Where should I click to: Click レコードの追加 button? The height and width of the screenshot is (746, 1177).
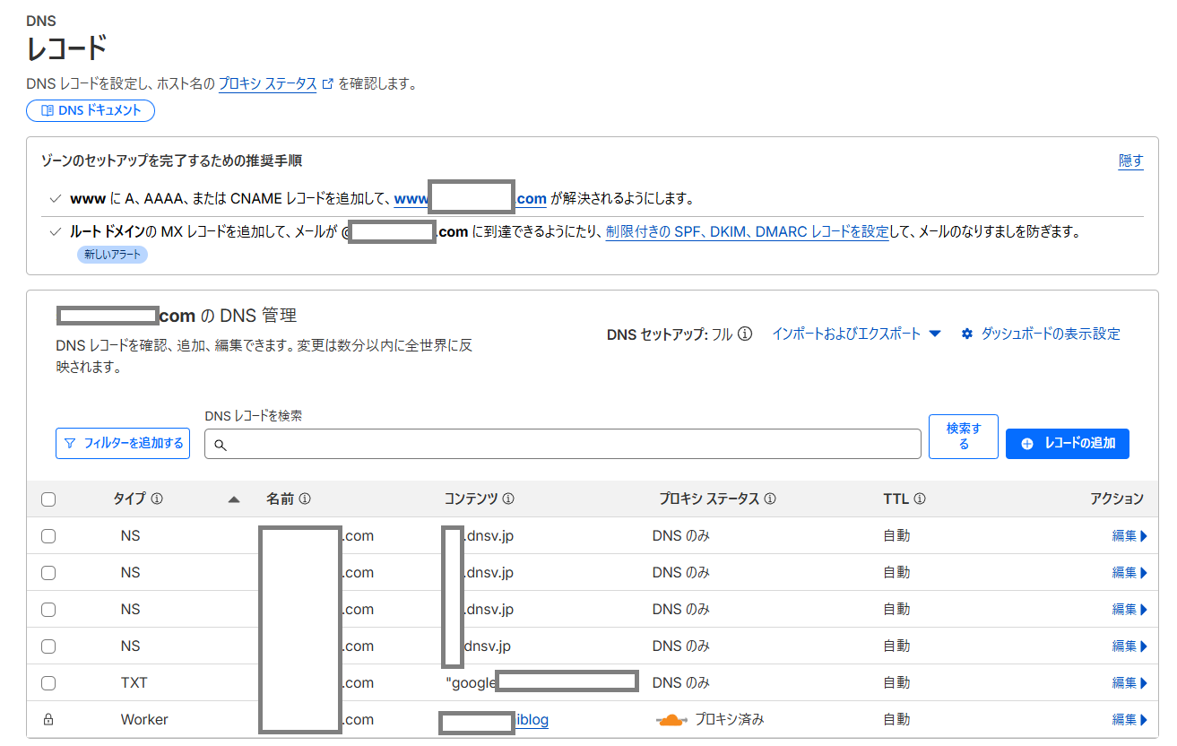(1068, 444)
